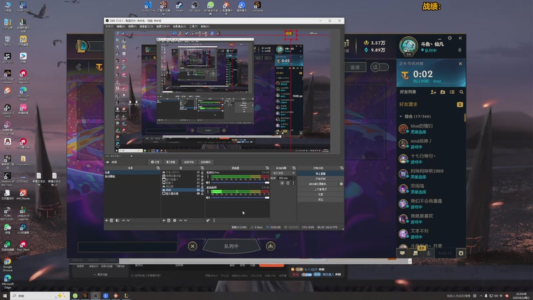Open the chat bubble icon at friends panel bottom

(402, 253)
